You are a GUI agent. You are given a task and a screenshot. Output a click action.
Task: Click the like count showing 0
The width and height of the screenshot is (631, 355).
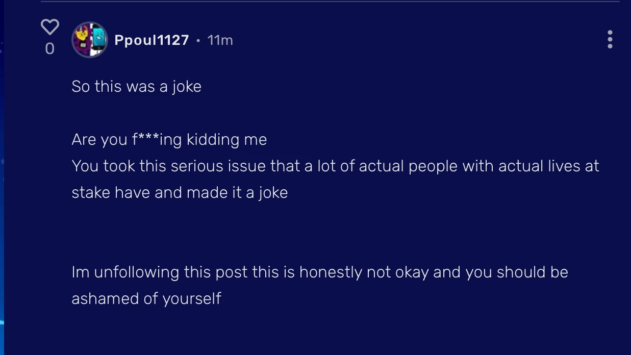(x=49, y=49)
